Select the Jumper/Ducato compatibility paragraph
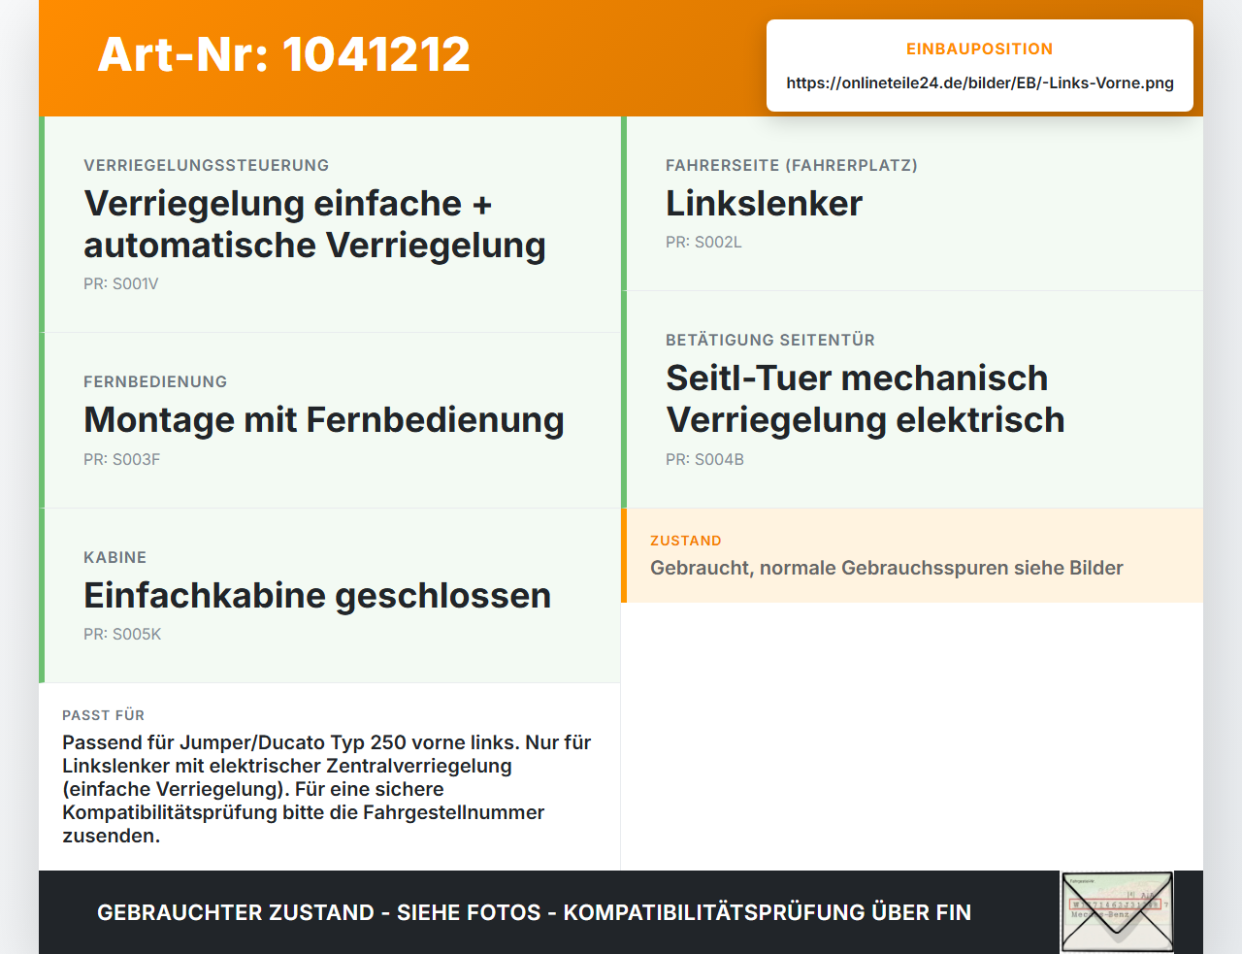 click(x=327, y=789)
